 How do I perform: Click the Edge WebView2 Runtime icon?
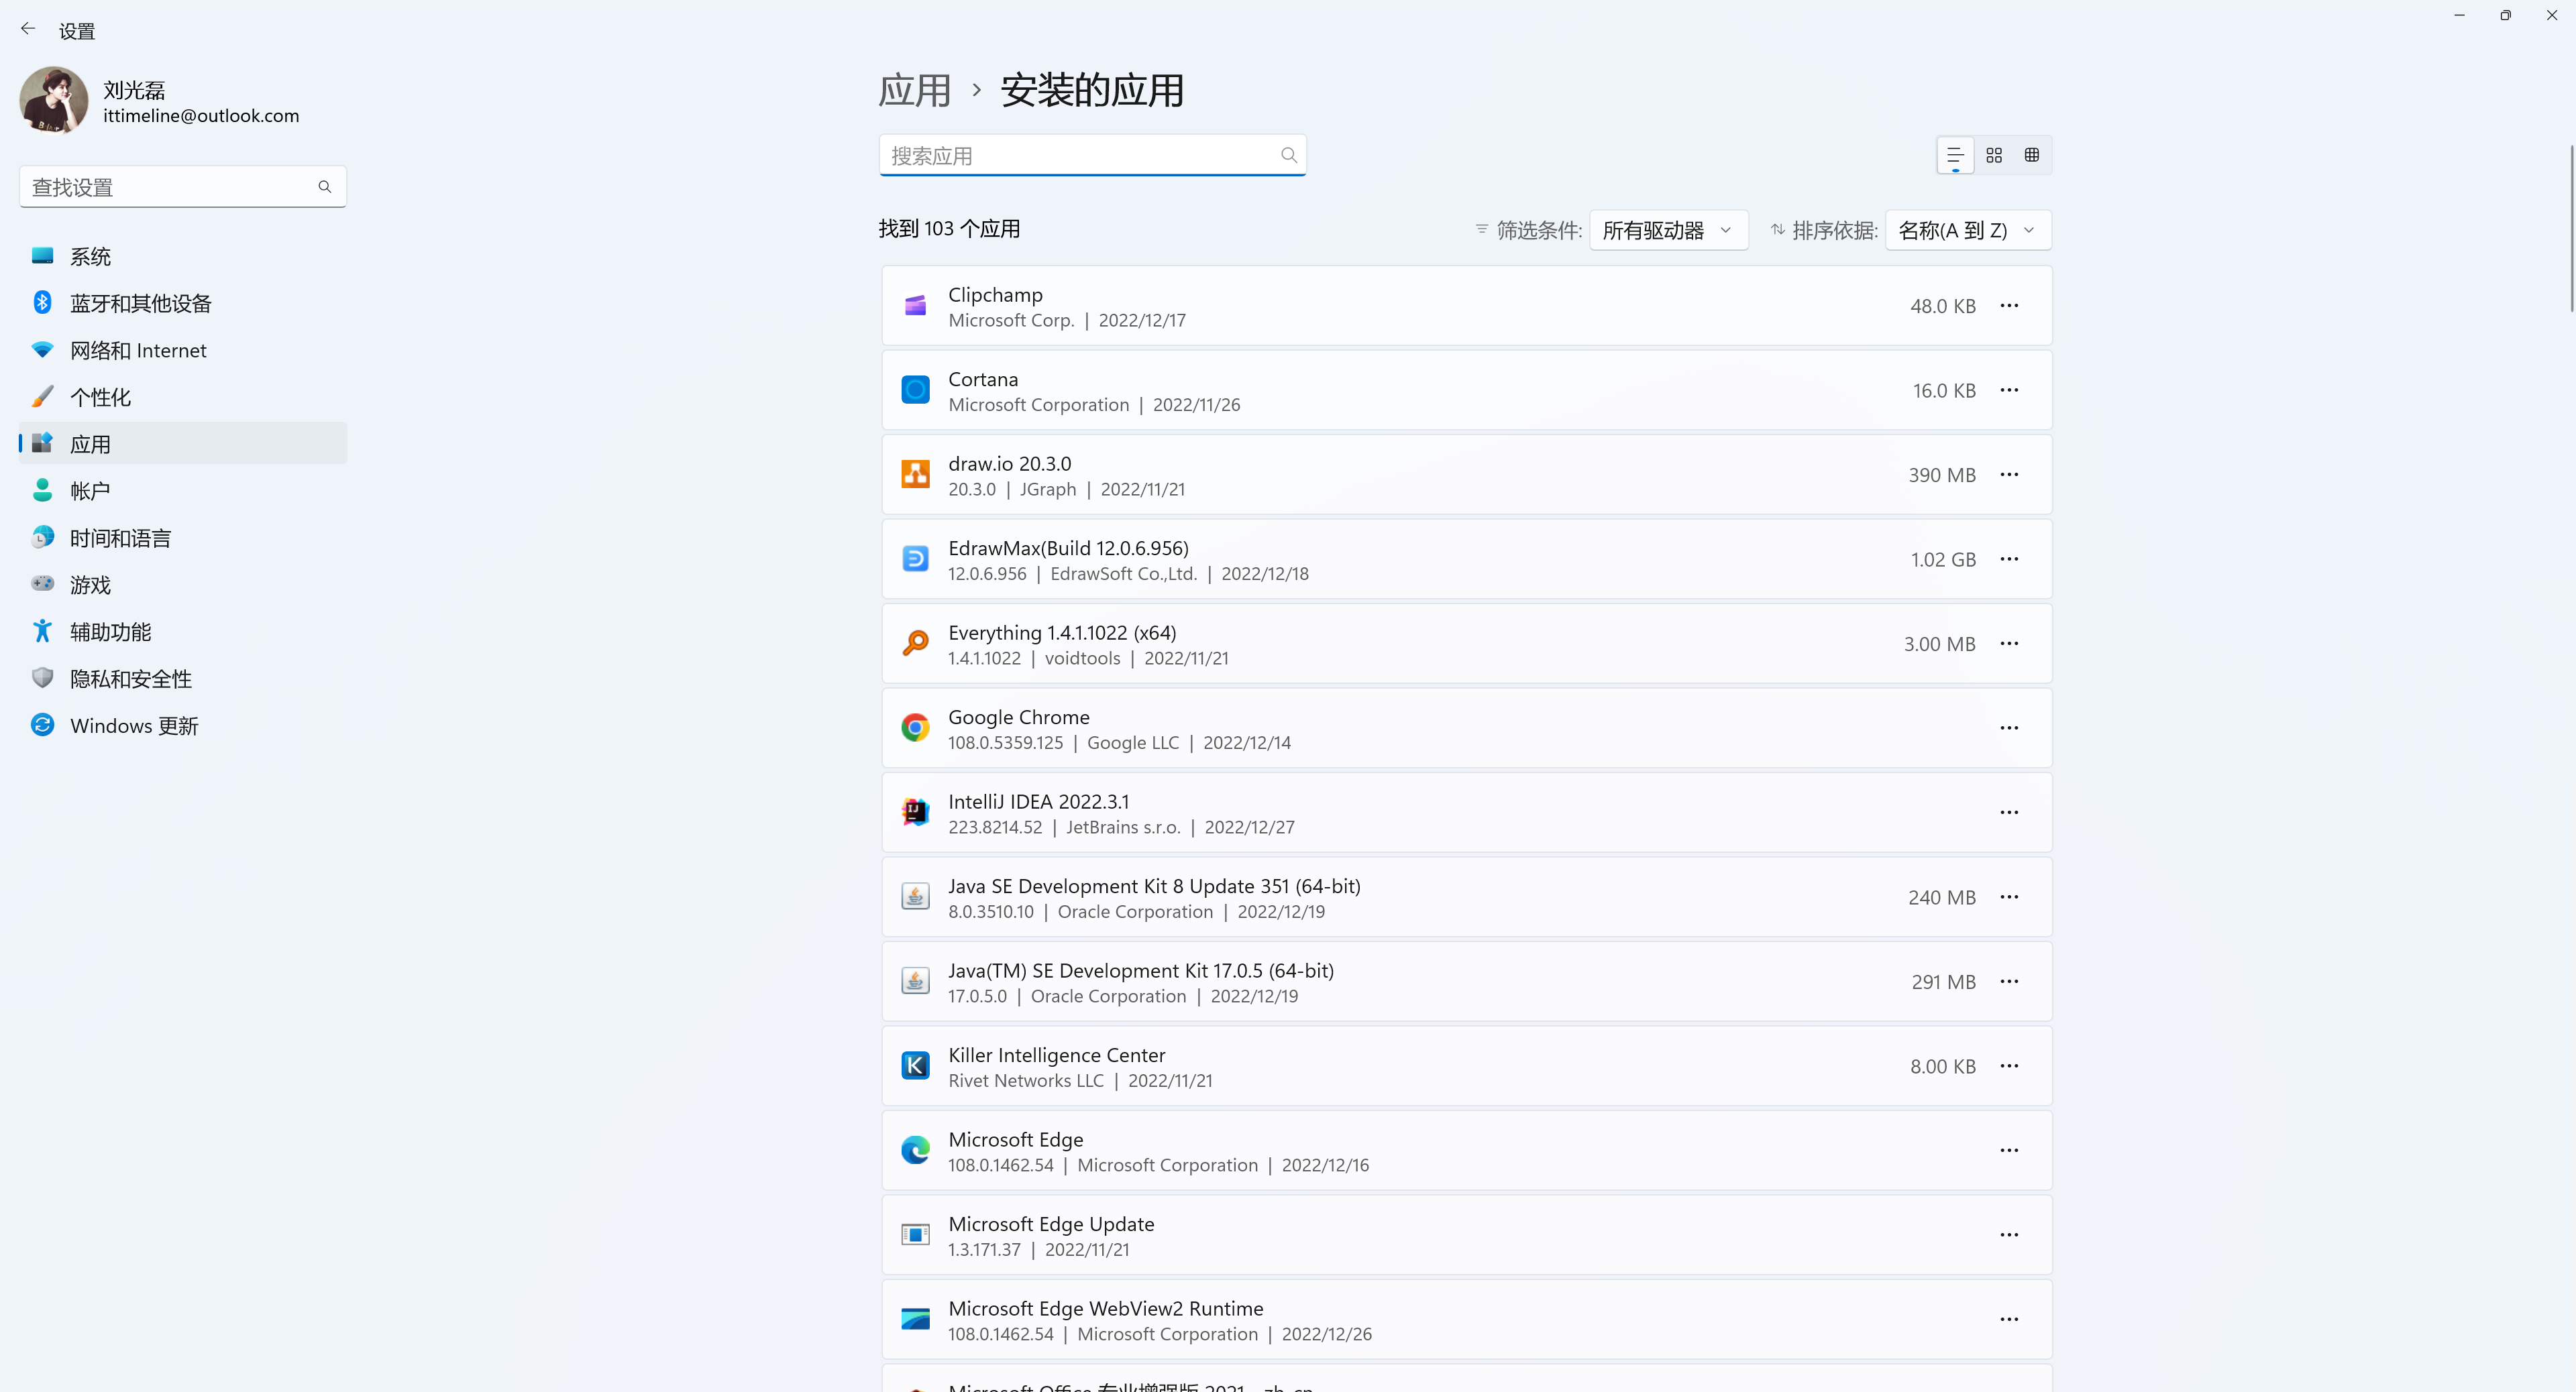915,1319
